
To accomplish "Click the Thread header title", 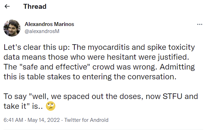I will pos(35,6).
